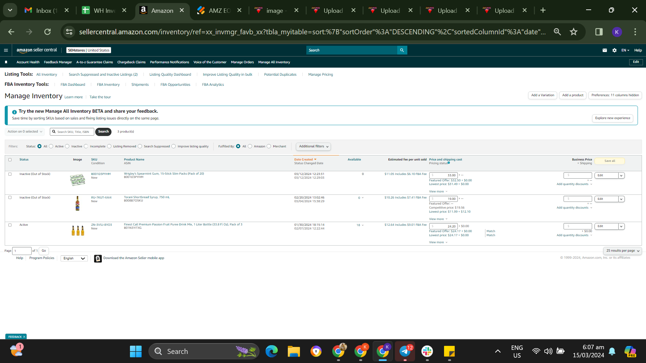Open the Wrigley's Spearmint Gum product title
The image size is (646, 363).
[164, 174]
